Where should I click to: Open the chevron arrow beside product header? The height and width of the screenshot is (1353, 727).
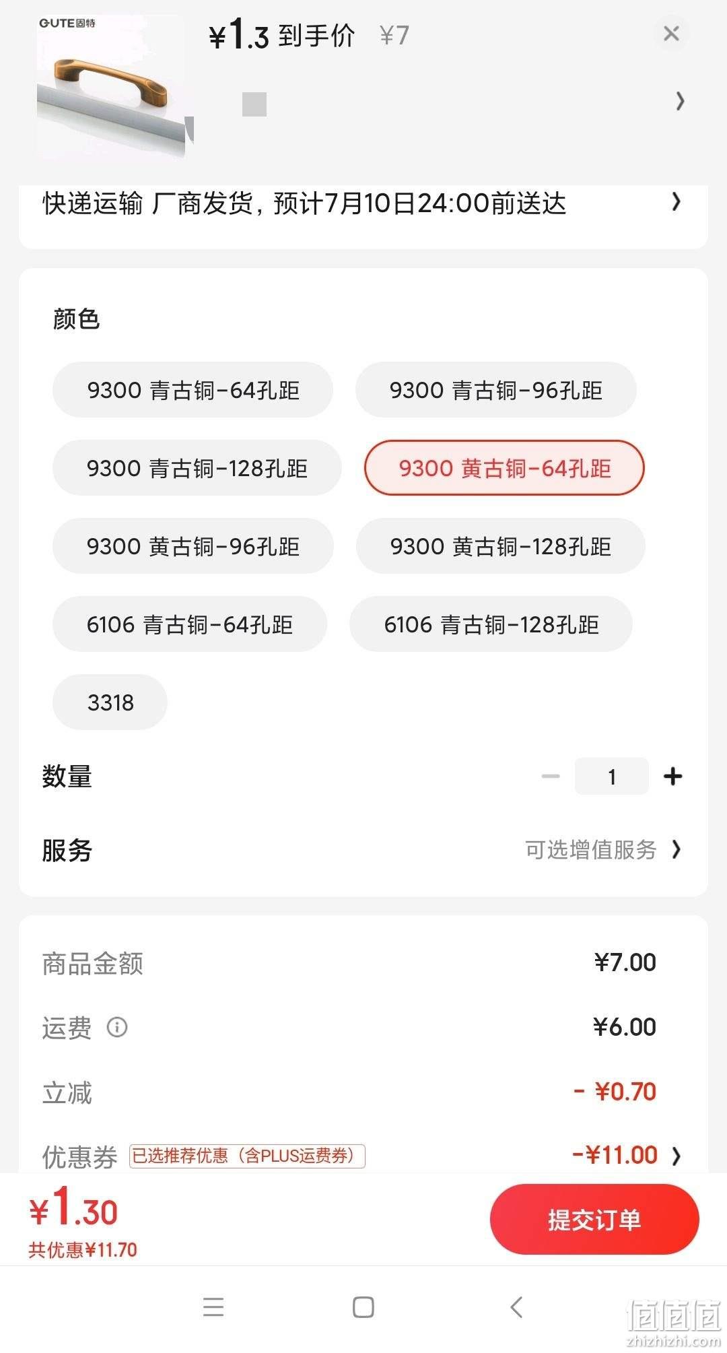pyautogui.click(x=680, y=101)
